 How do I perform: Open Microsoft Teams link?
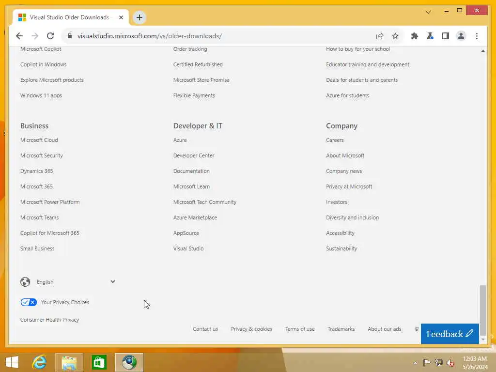pyautogui.click(x=40, y=217)
